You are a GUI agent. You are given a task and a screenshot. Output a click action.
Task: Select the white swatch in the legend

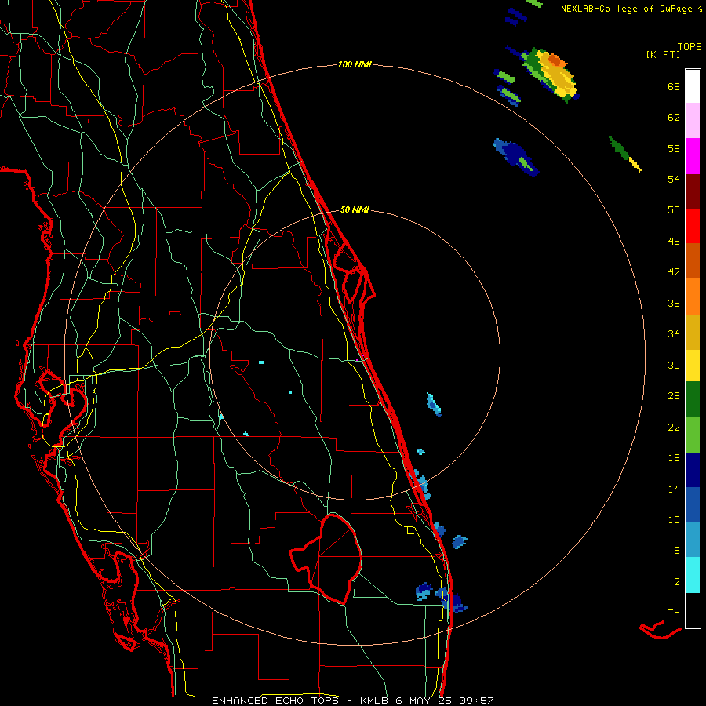tap(693, 86)
